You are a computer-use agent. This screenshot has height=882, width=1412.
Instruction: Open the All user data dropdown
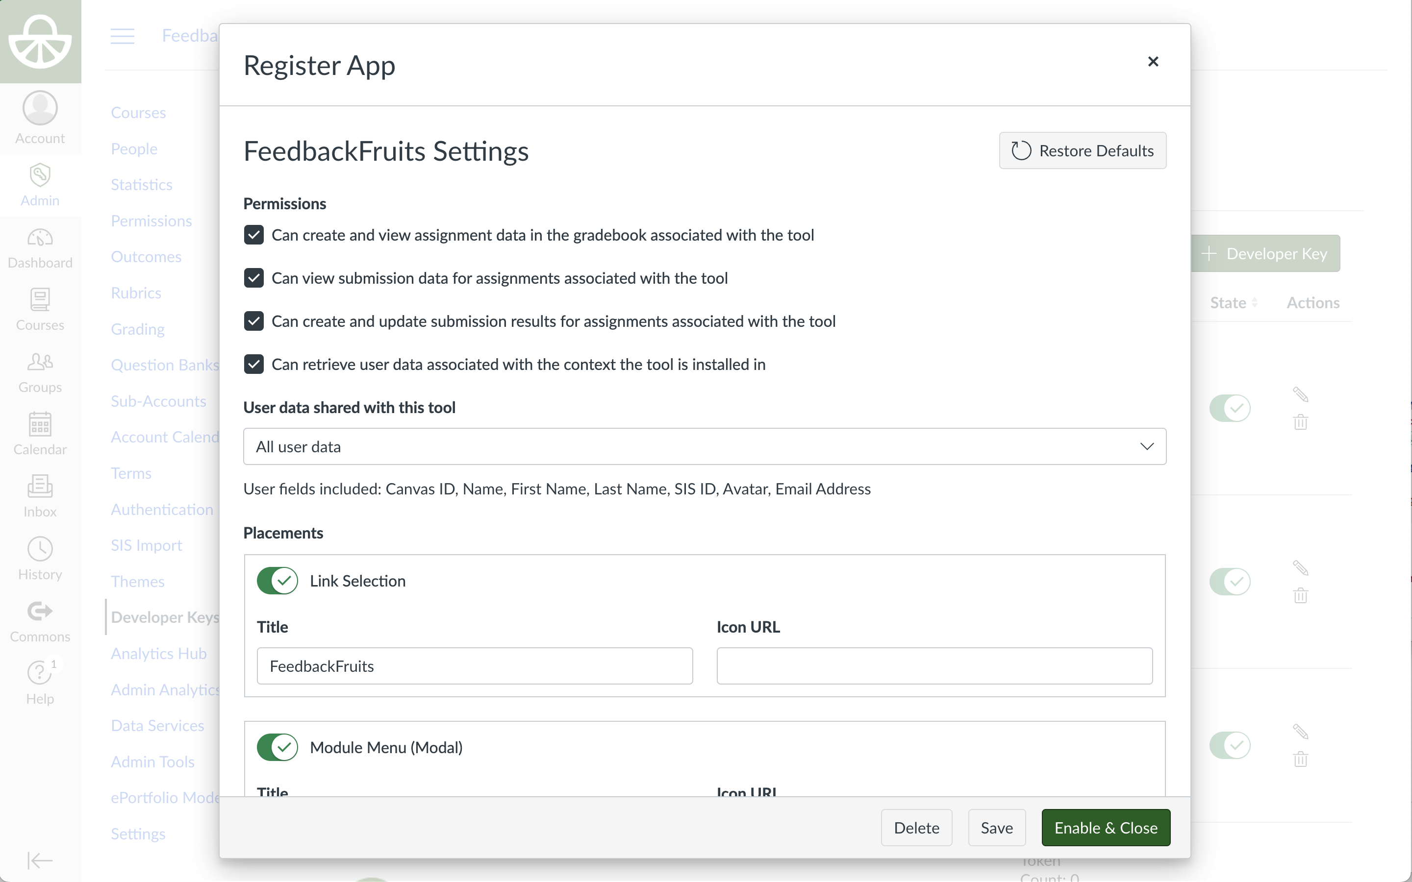tap(704, 447)
